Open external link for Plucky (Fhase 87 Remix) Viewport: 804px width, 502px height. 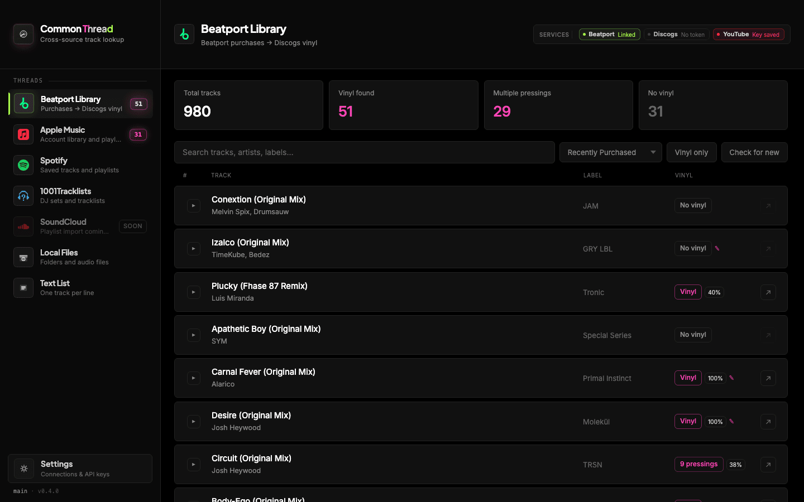(x=768, y=292)
